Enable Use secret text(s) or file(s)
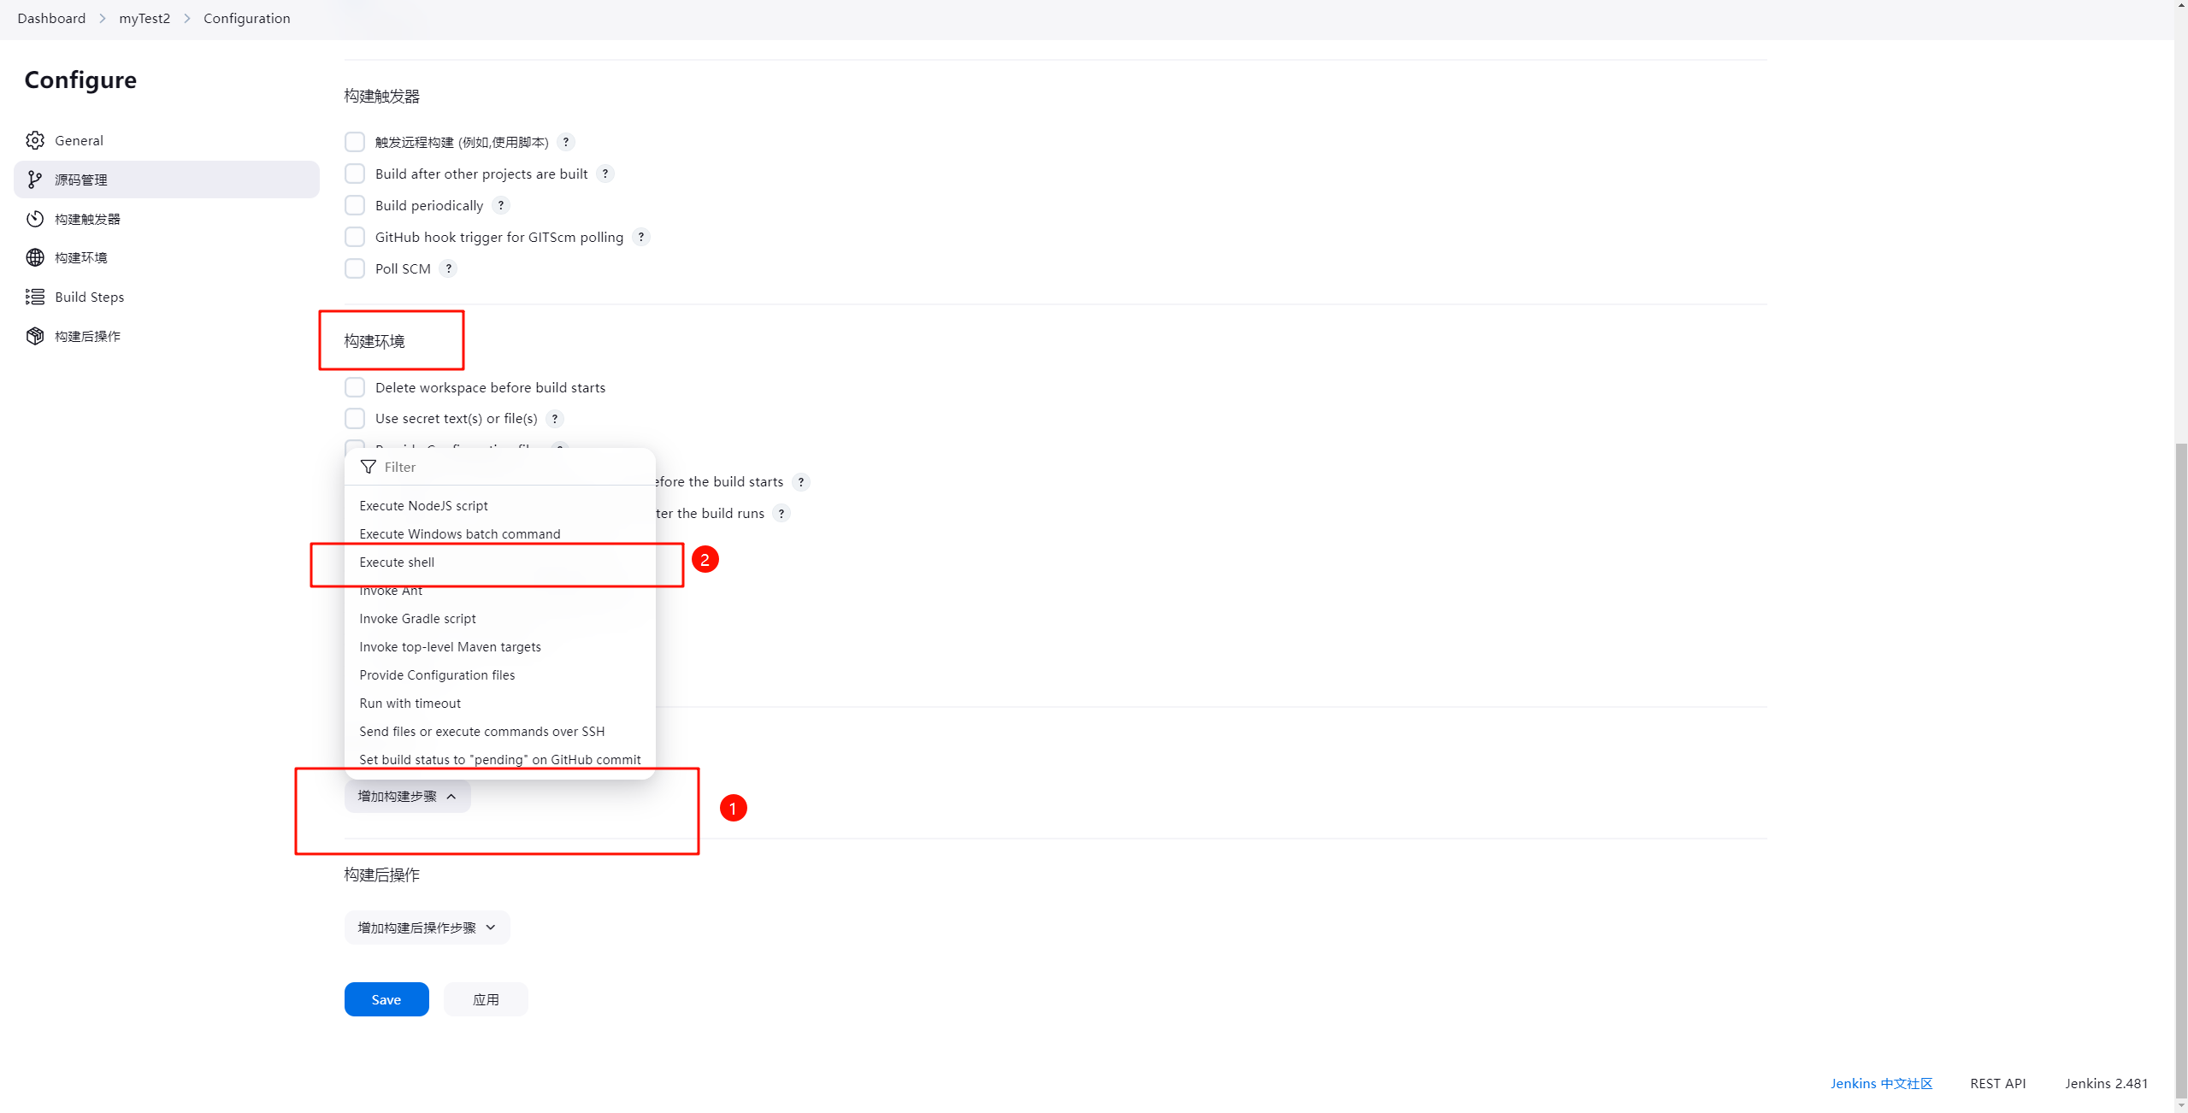The width and height of the screenshot is (2188, 1113). (x=353, y=417)
